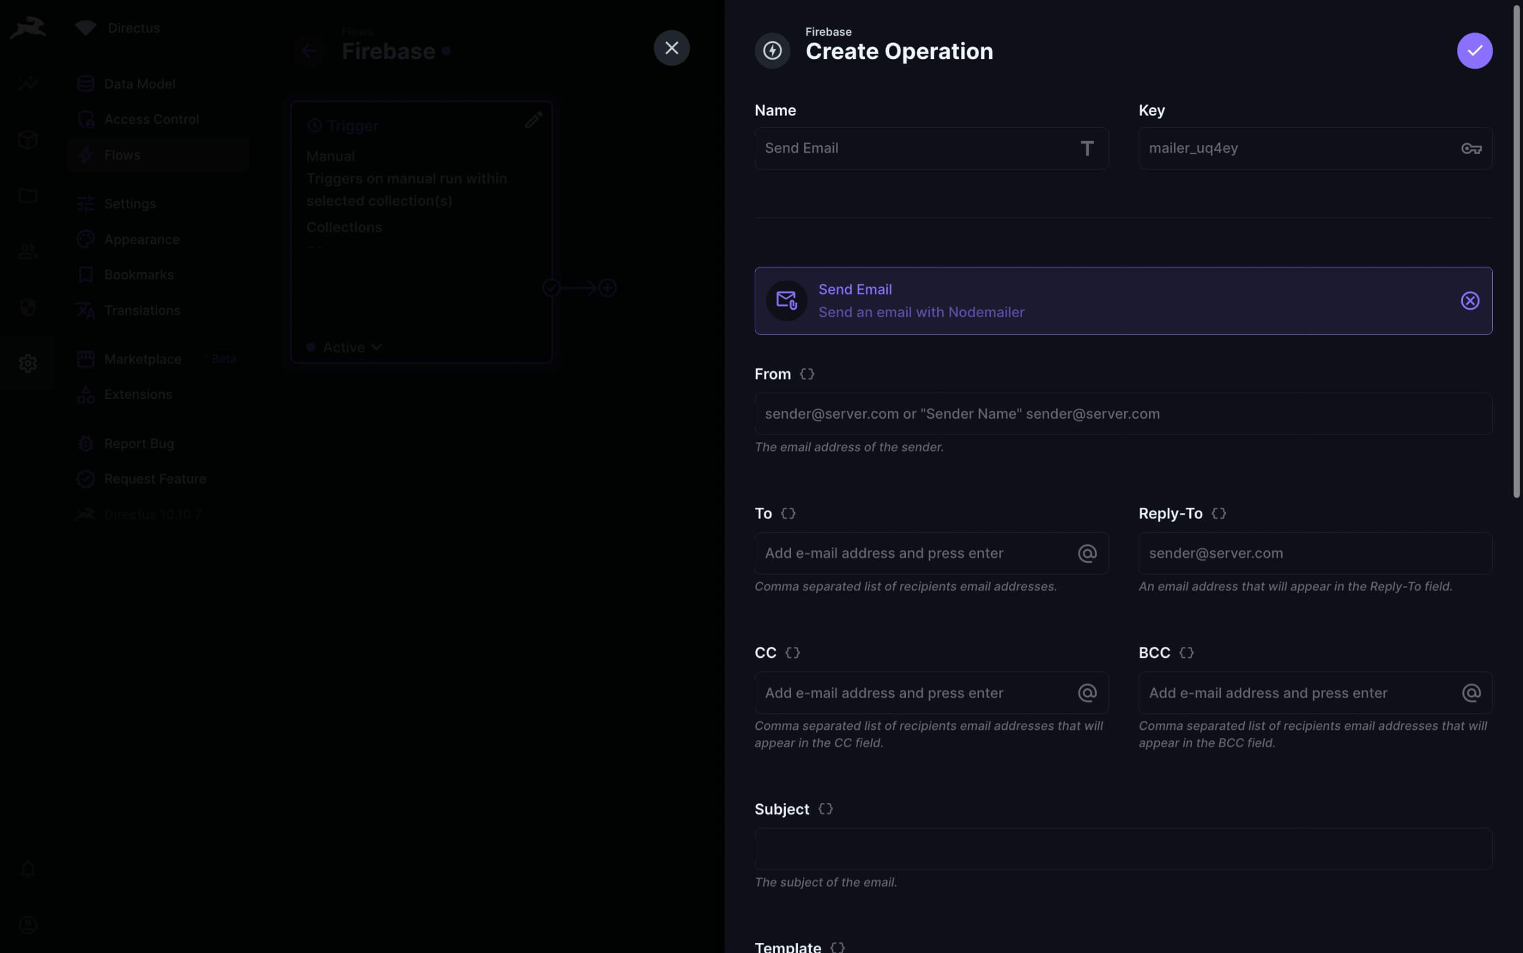Image resolution: width=1523 pixels, height=953 pixels.
Task: Open the Access Control menu item
Action: click(151, 119)
